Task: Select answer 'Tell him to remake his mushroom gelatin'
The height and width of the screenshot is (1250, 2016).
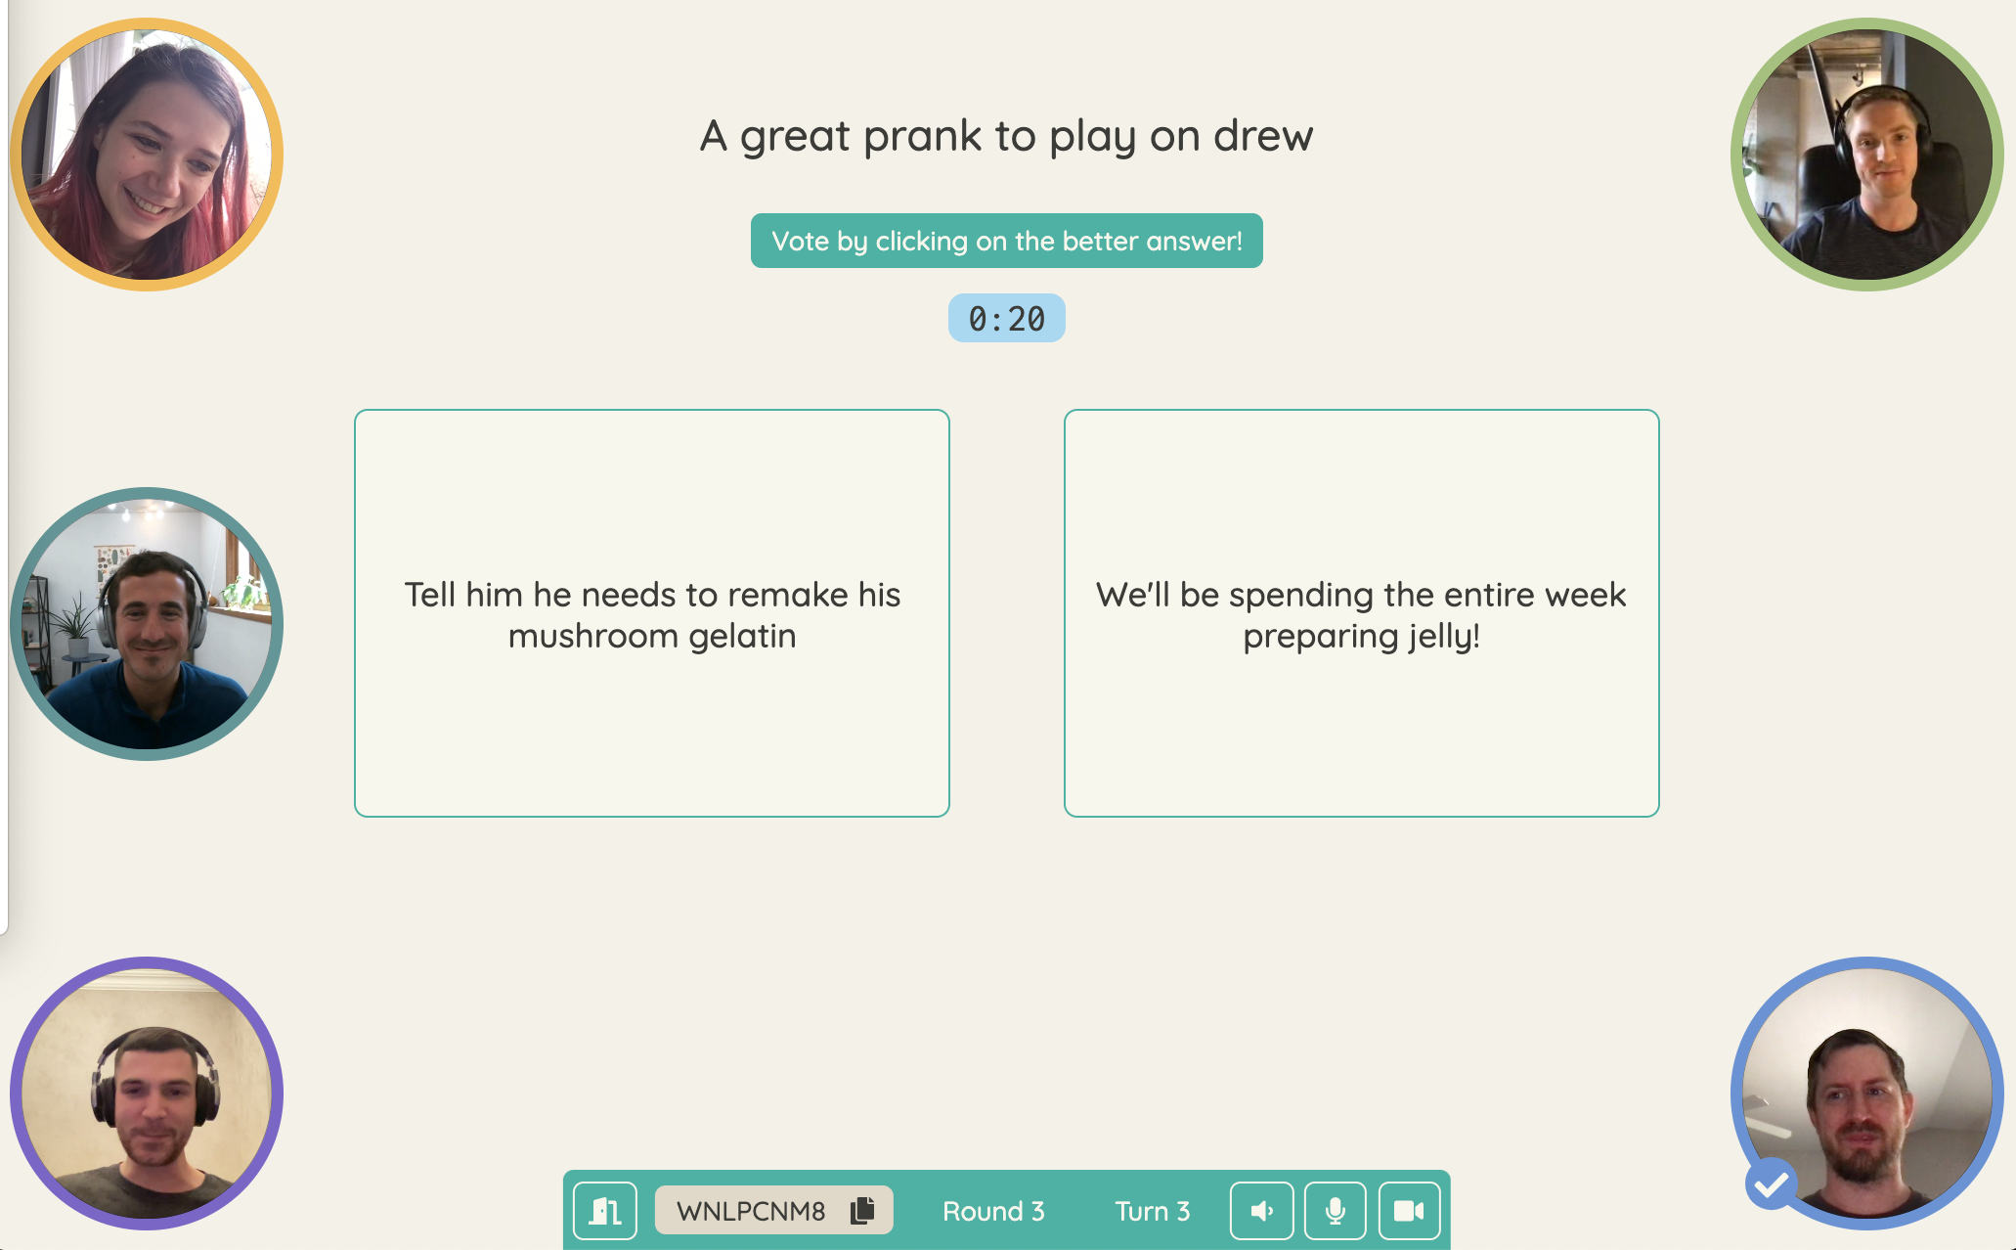Action: 651,612
